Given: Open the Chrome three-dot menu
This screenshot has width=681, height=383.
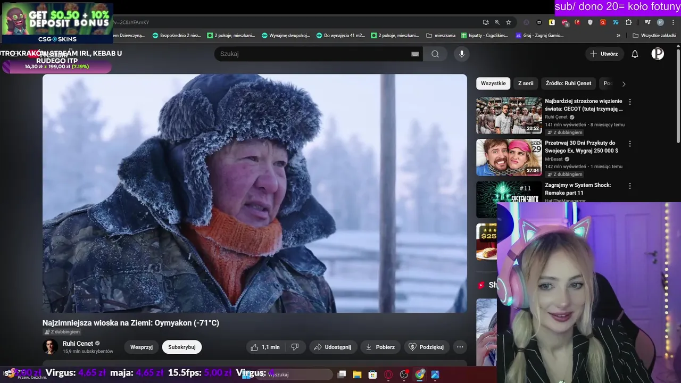Looking at the screenshot, I should pos(673,22).
